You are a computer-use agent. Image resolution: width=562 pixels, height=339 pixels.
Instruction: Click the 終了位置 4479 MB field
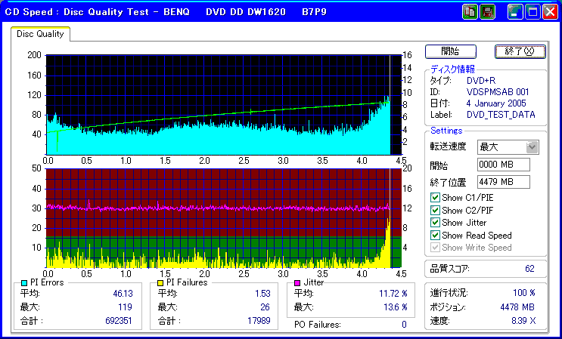tap(504, 182)
